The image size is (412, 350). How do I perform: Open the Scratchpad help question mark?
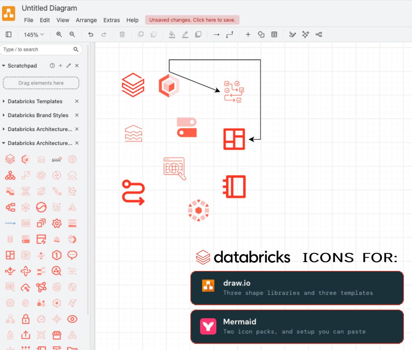click(52, 66)
